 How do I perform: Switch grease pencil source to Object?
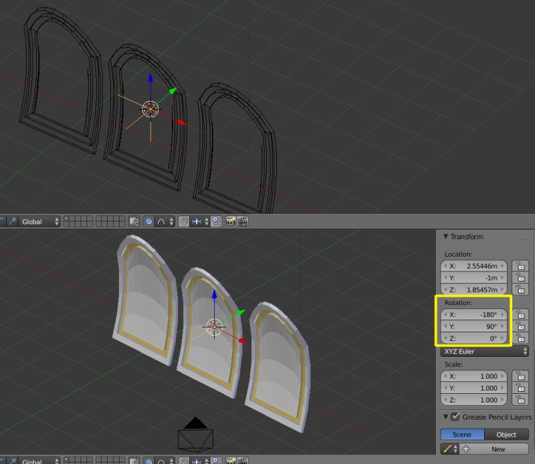506,435
